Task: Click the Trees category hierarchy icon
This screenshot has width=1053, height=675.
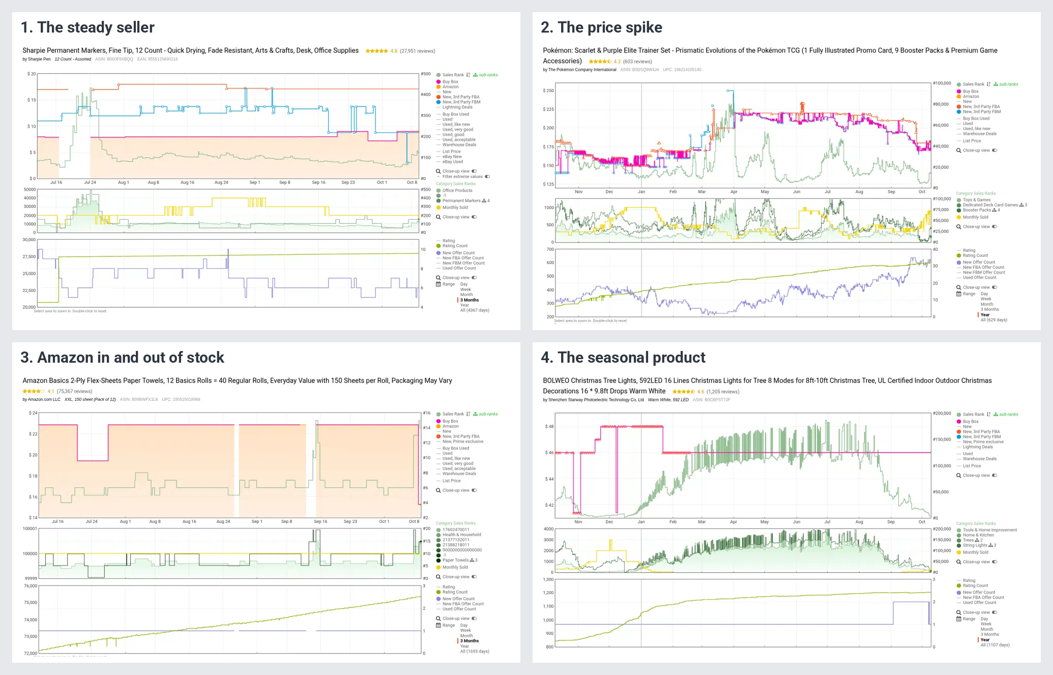Action: [977, 540]
